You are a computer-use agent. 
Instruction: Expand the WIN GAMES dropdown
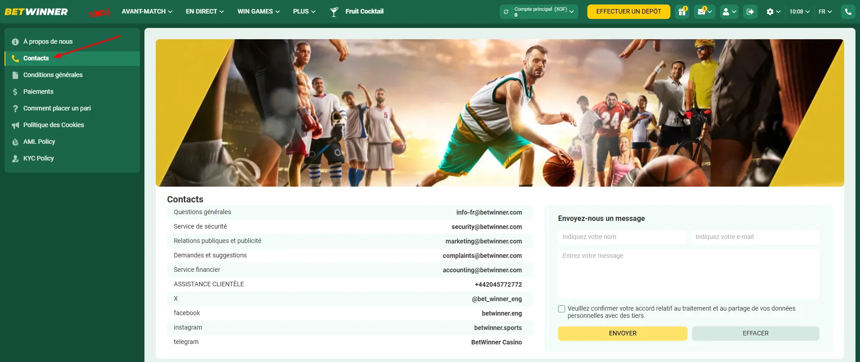[x=259, y=11]
